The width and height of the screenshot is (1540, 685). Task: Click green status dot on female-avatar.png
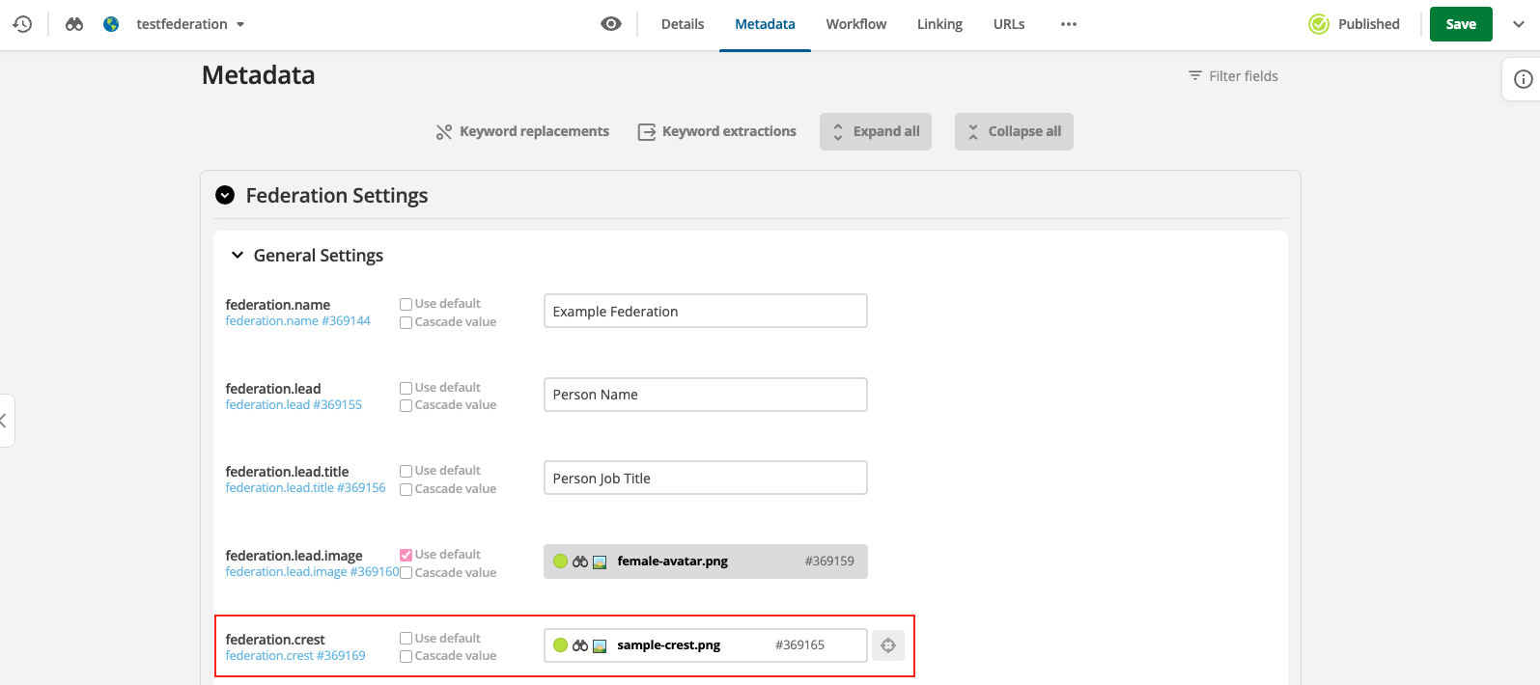[560, 562]
